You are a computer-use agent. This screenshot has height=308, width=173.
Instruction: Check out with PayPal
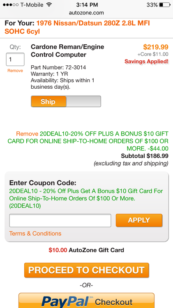(86, 301)
